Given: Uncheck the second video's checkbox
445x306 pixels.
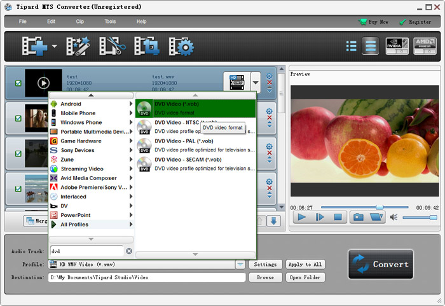Looking at the screenshot, I should pyautogui.click(x=18, y=118).
